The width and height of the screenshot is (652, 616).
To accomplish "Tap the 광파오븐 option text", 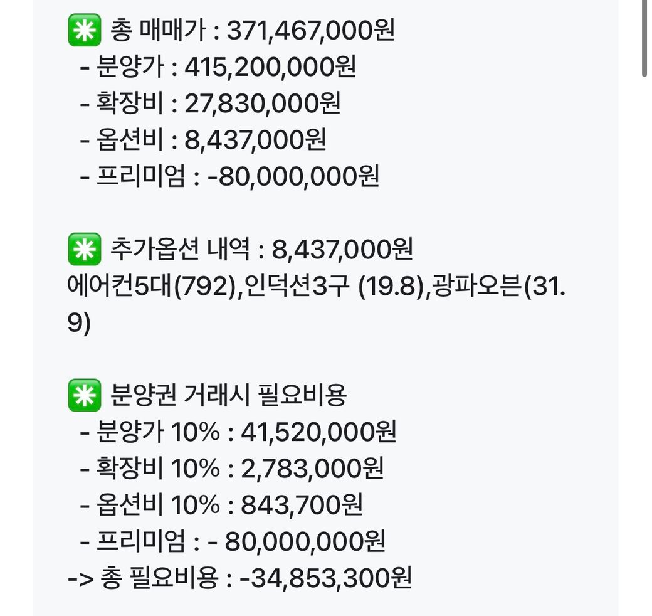I will pos(478,288).
